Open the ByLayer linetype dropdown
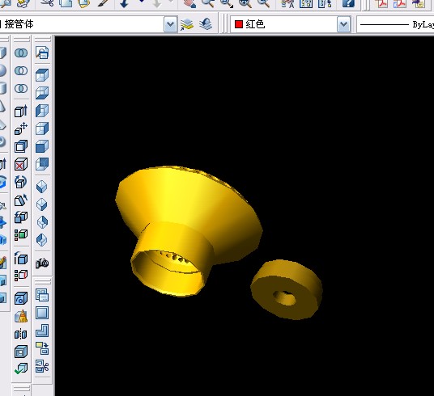The width and height of the screenshot is (434, 396). click(x=395, y=24)
